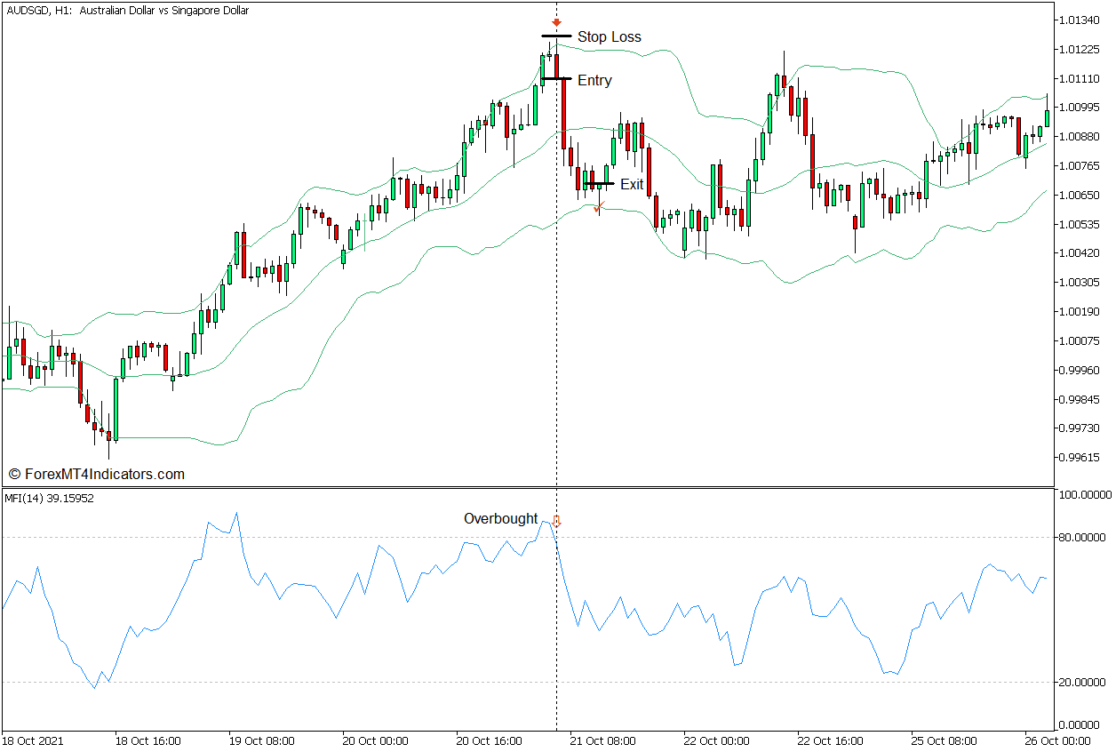Click the vertical dotted signal line

[557, 356]
